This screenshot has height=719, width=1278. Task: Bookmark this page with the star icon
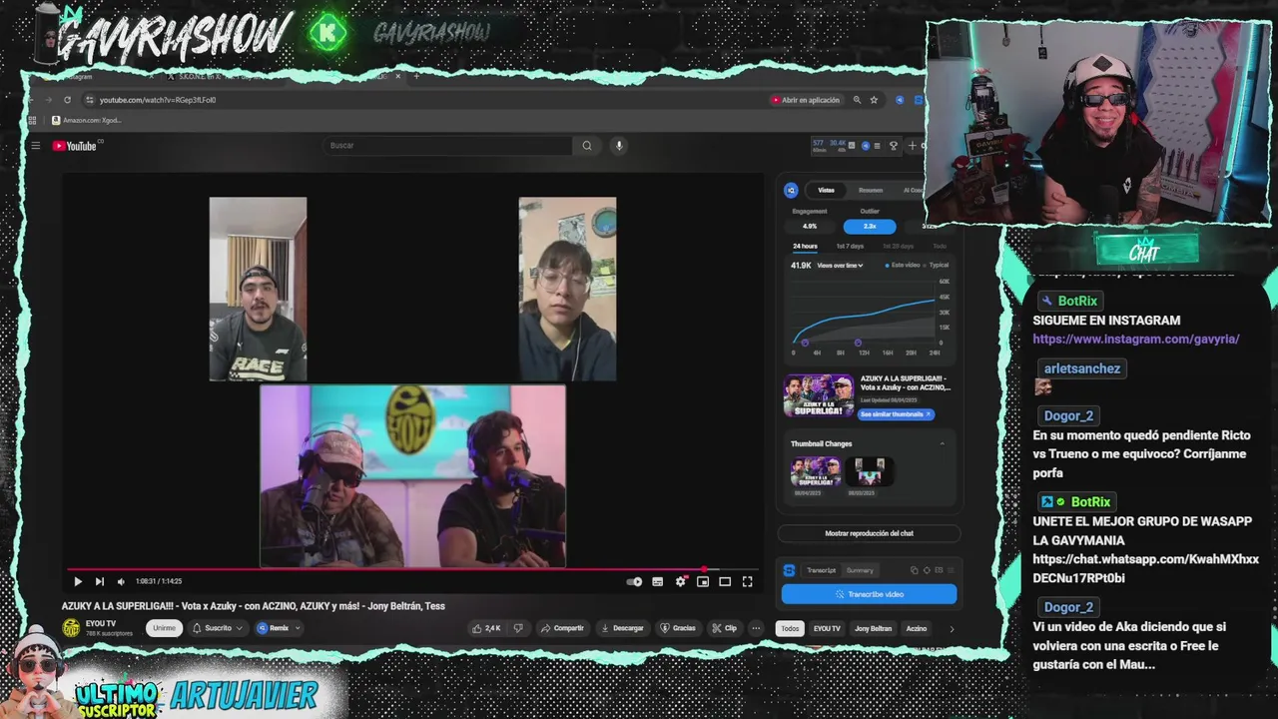[x=874, y=100]
